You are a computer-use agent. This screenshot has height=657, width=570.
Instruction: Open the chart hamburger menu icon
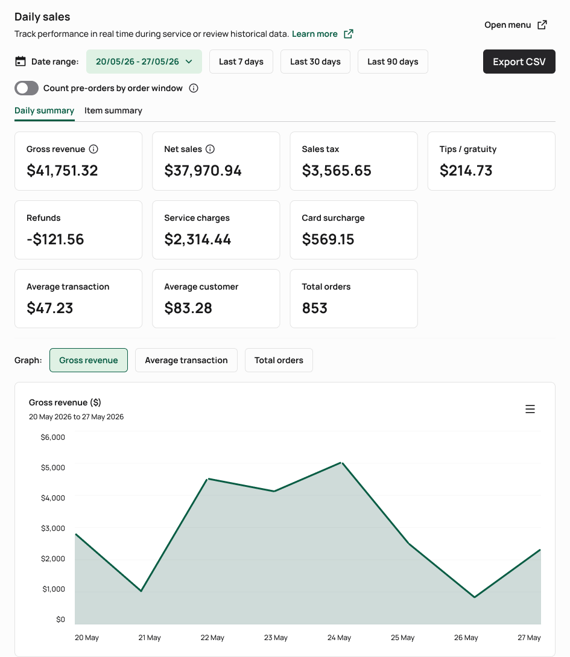(530, 409)
